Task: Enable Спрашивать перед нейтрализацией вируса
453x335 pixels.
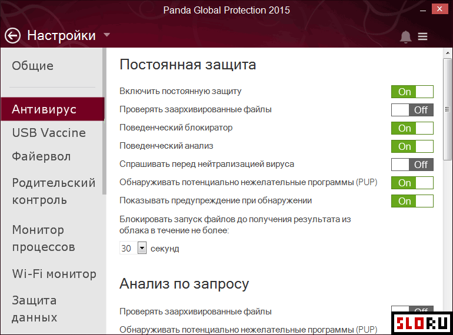Action: (412, 165)
